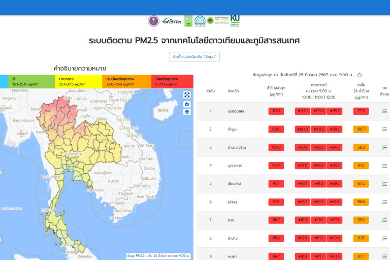Click the CMU CCDC logo
Viewport: 390px width, 260px height.
pyautogui.click(x=221, y=21)
